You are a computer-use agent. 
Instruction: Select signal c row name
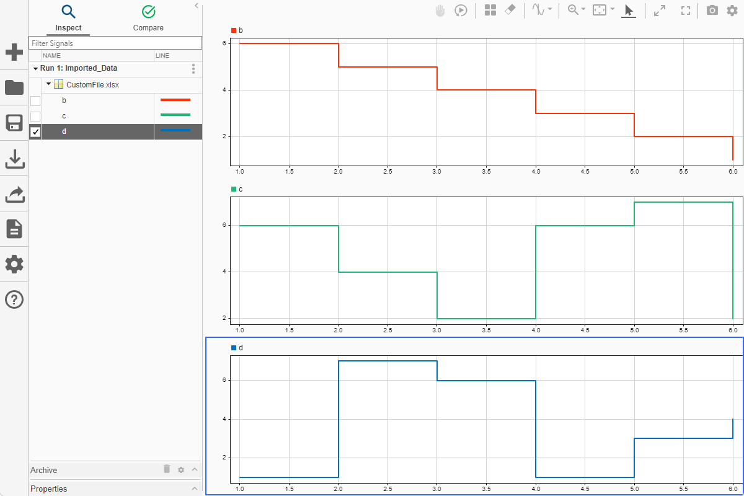click(64, 116)
